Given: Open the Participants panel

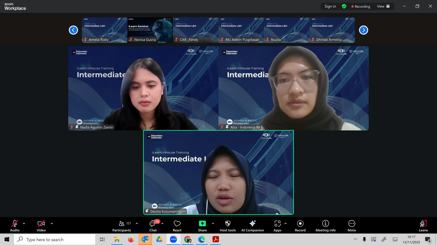Looking at the screenshot, I should 122,226.
